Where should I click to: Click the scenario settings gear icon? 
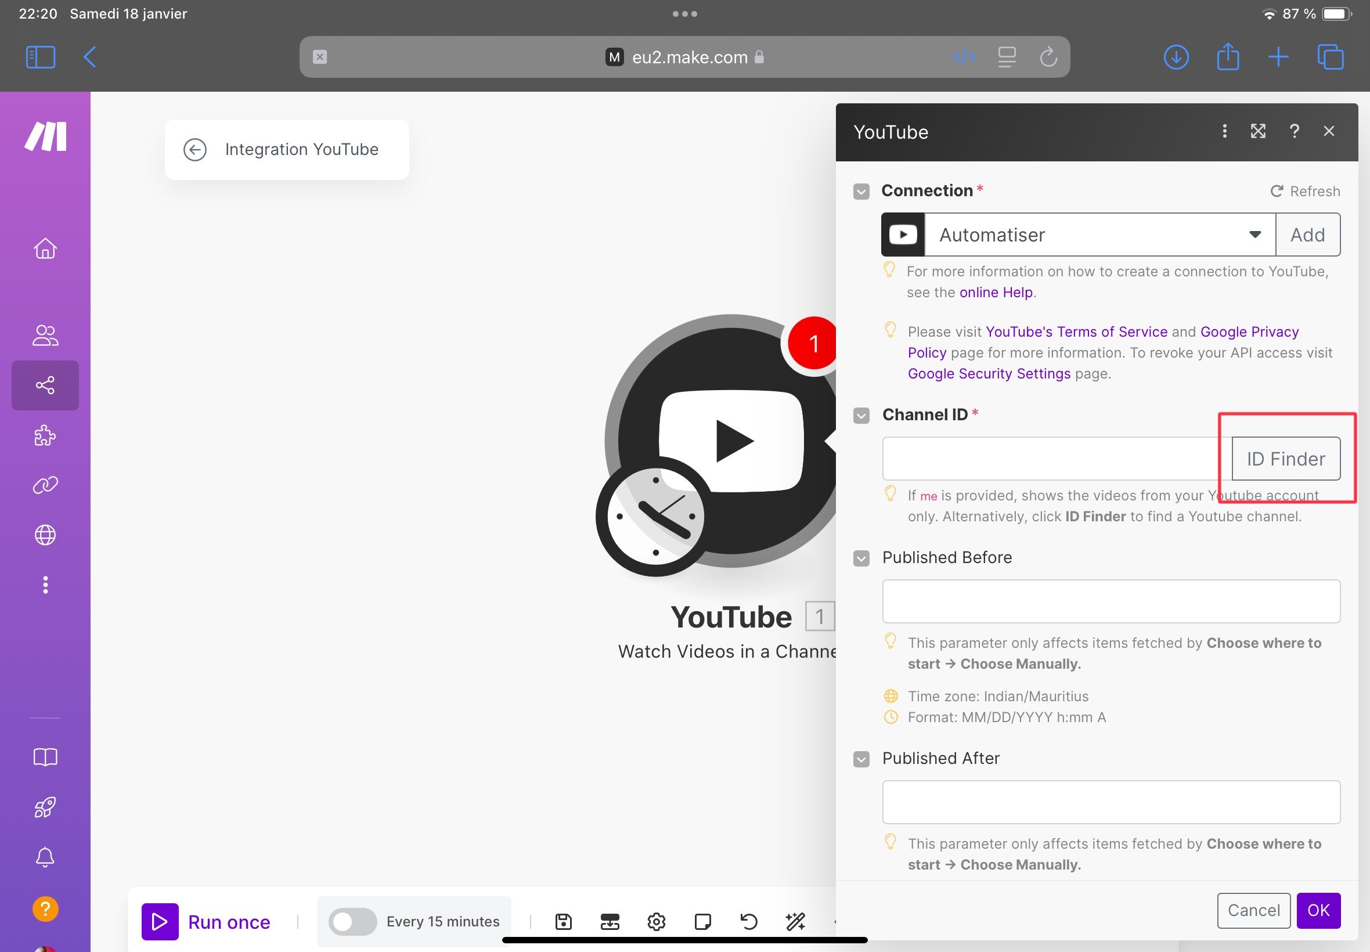click(656, 921)
